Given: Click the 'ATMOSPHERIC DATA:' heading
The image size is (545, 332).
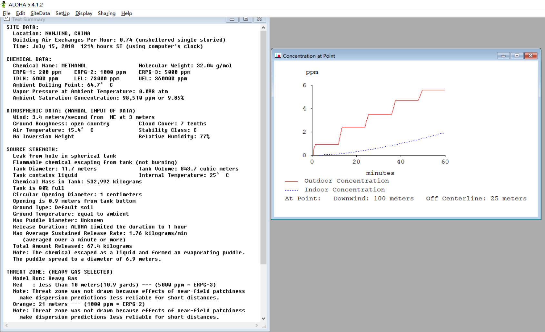Looking at the screenshot, I should [71, 111].
